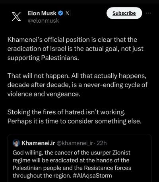Viewport: 159px width, 182px height.
Task: Open the three-dot more options menu
Action: point(148,13)
